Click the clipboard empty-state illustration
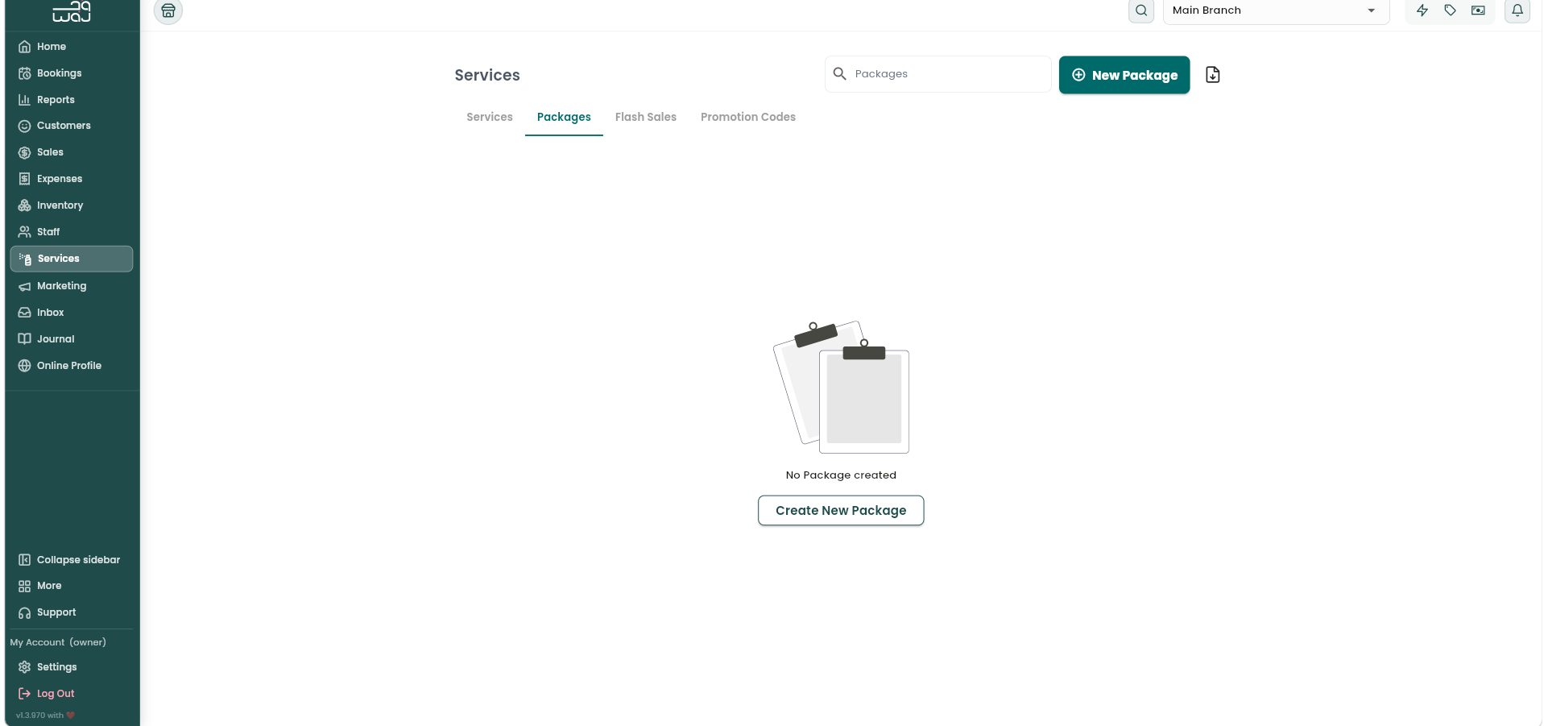1544x726 pixels. pyautogui.click(x=841, y=387)
